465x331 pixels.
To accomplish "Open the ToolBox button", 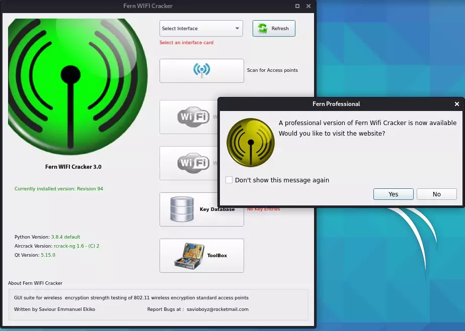I will (202, 256).
